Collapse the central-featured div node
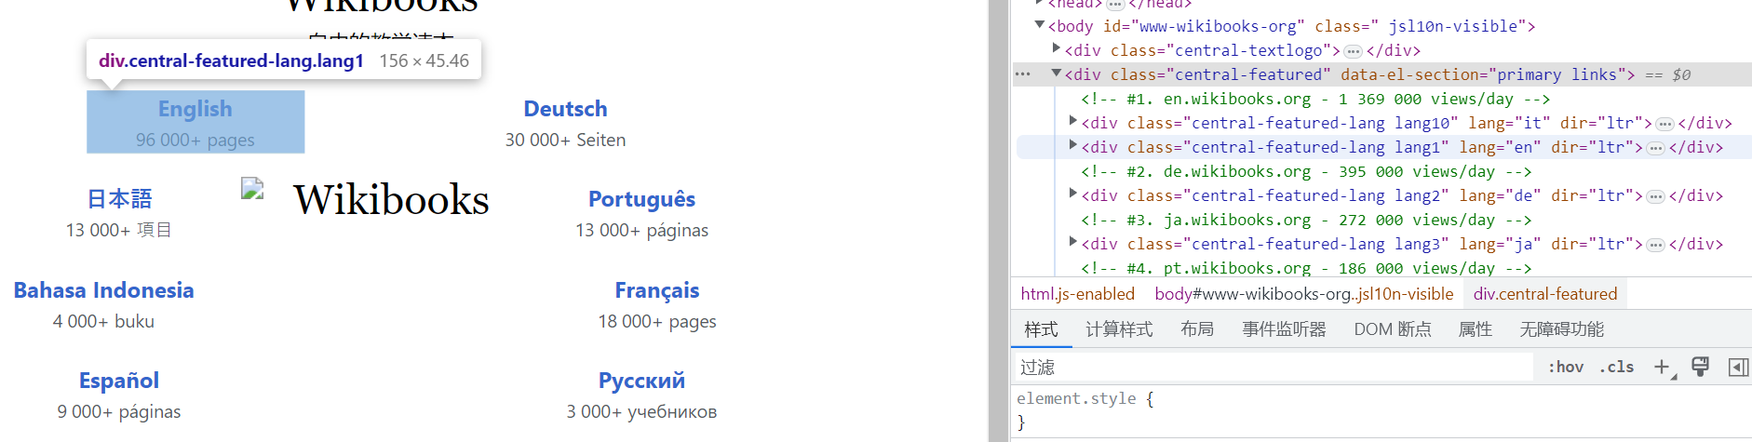Screen dimensions: 1752x442 1057,74
